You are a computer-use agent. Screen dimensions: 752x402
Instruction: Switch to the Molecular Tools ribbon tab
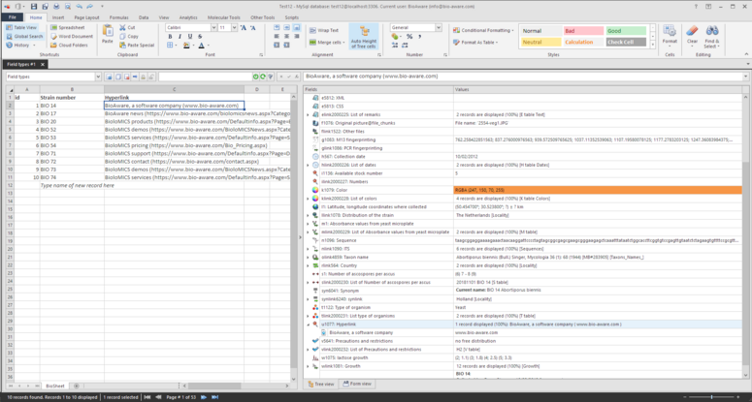coord(223,17)
